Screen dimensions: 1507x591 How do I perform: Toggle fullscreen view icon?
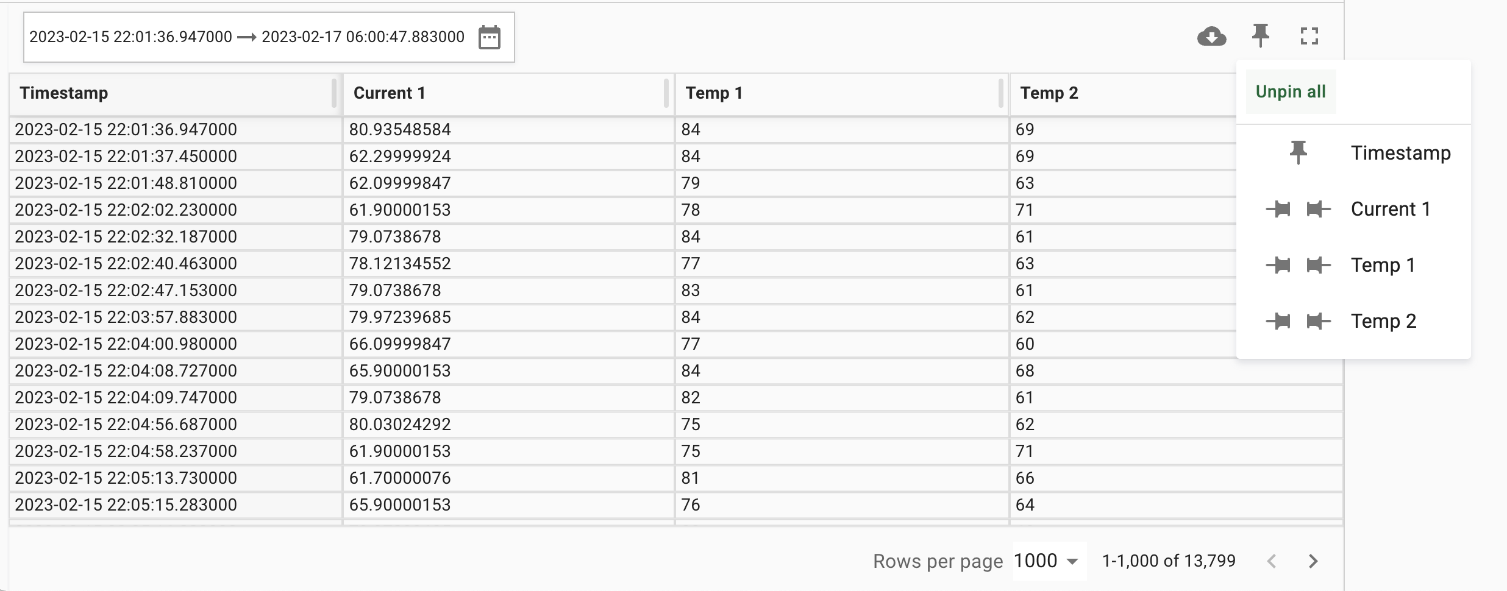(1309, 37)
